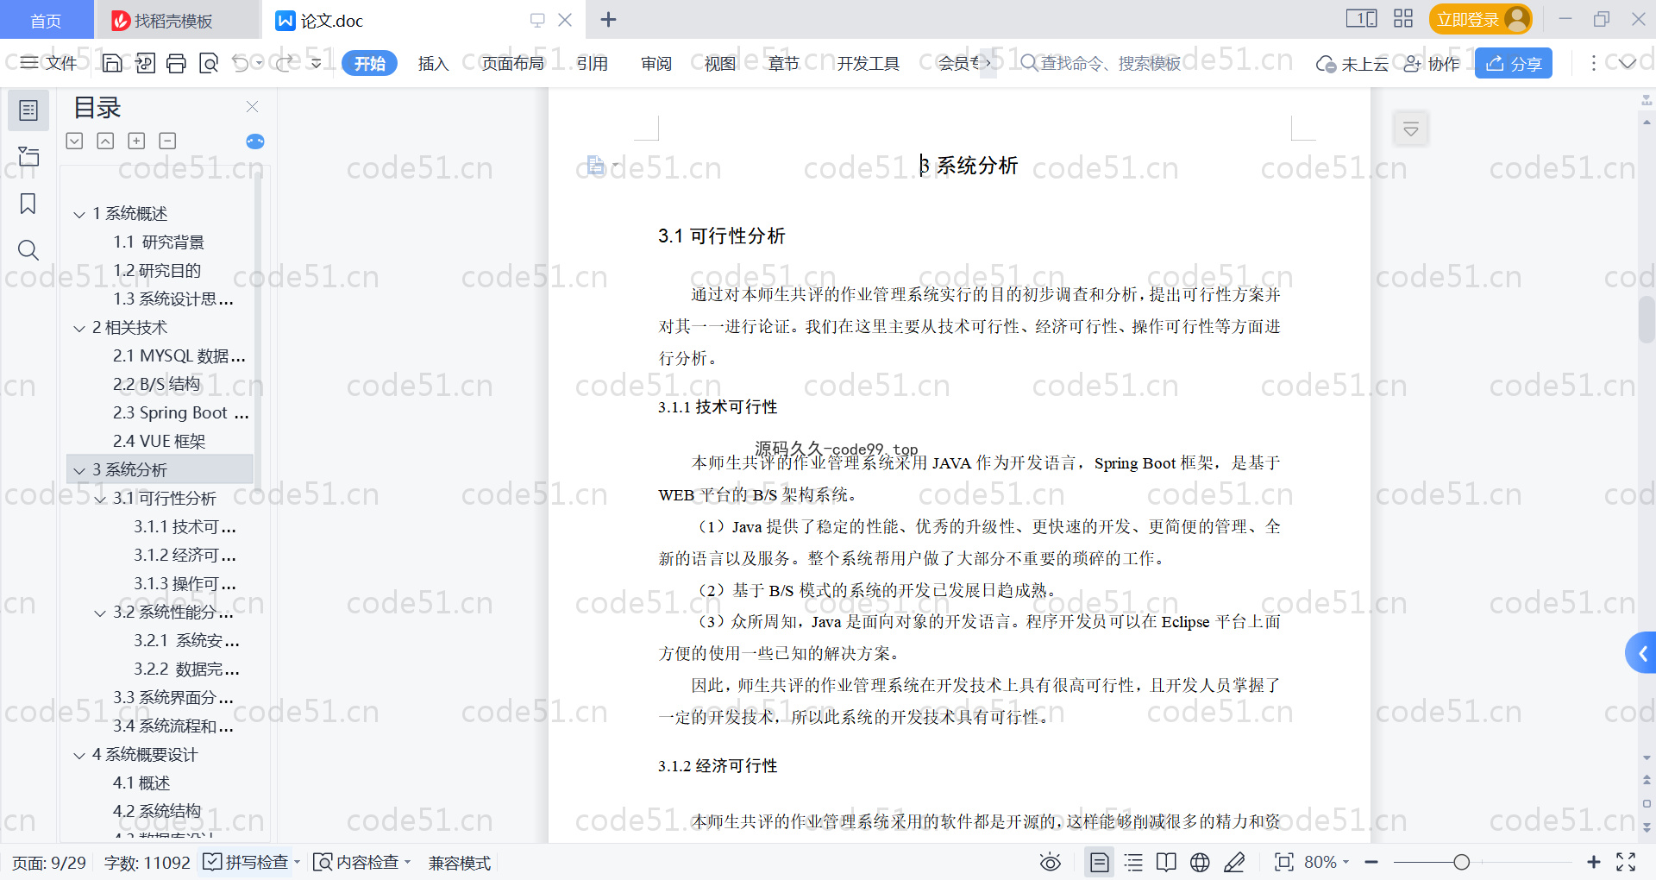Click the page filter icon at right
This screenshot has height=880, width=1656.
click(x=1411, y=129)
